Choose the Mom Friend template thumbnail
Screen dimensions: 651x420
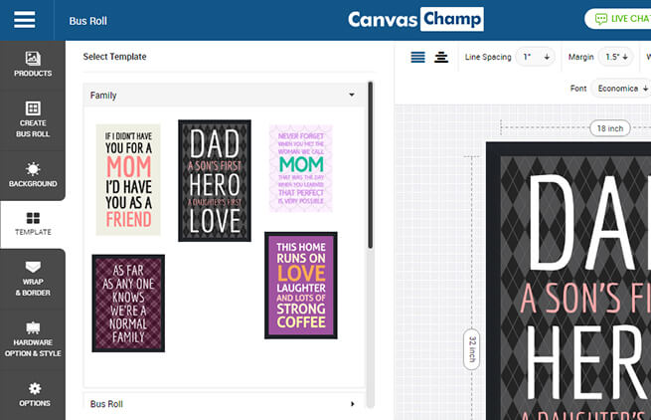click(128, 180)
